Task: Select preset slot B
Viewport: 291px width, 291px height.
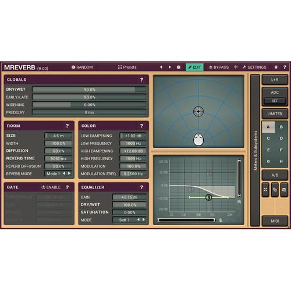Action: 281,127
